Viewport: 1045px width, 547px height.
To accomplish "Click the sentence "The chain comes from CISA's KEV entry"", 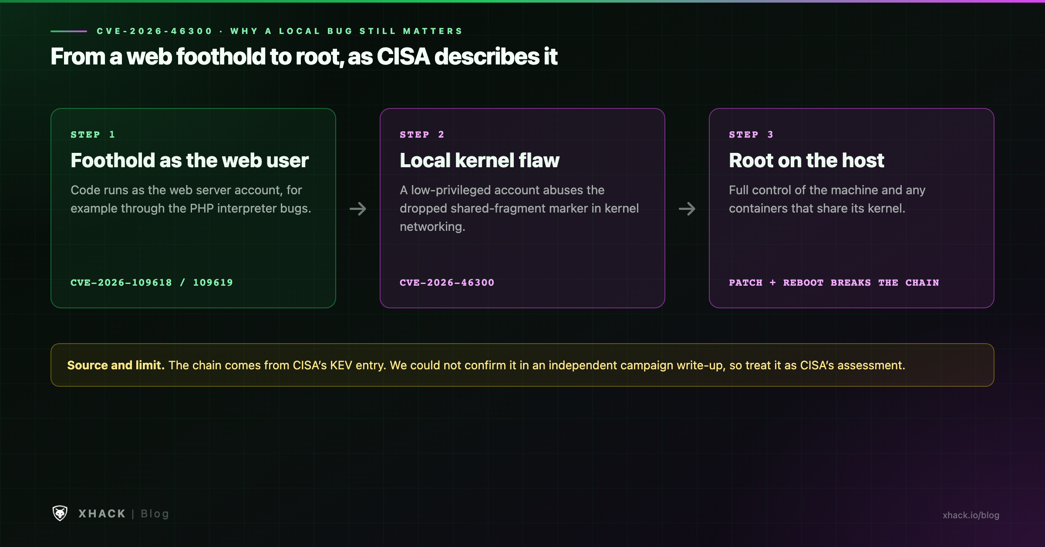I will pos(277,365).
